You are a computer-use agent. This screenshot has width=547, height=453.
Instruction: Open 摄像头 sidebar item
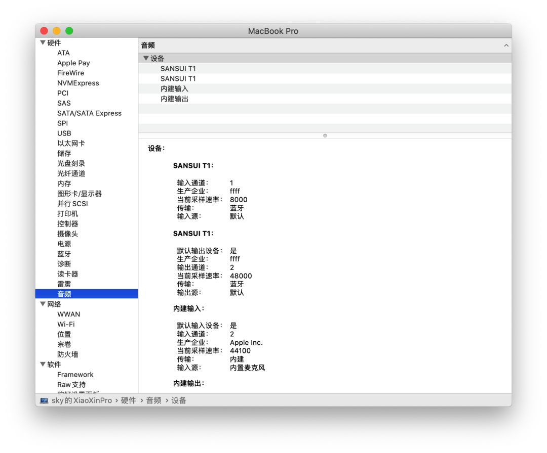click(x=68, y=234)
